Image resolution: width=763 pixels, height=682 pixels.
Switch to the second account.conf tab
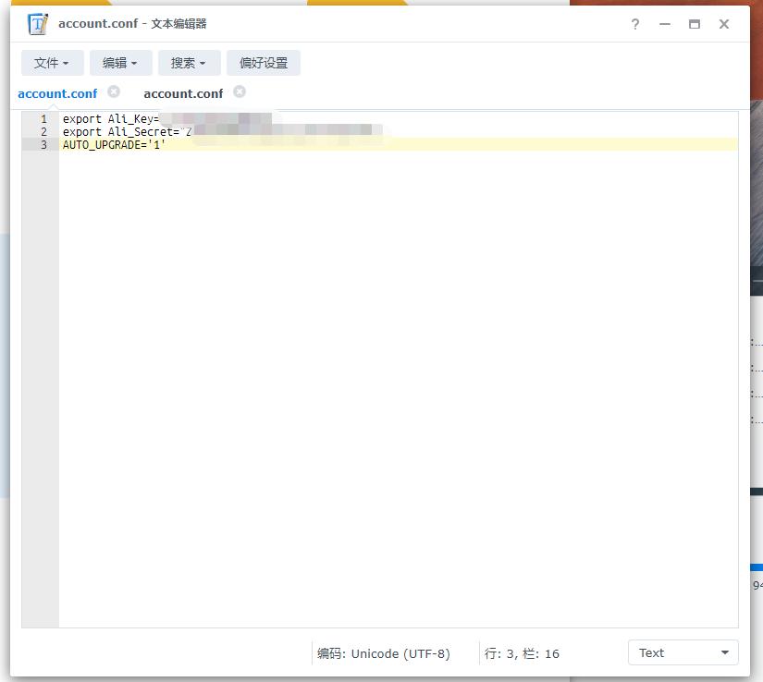click(x=183, y=92)
